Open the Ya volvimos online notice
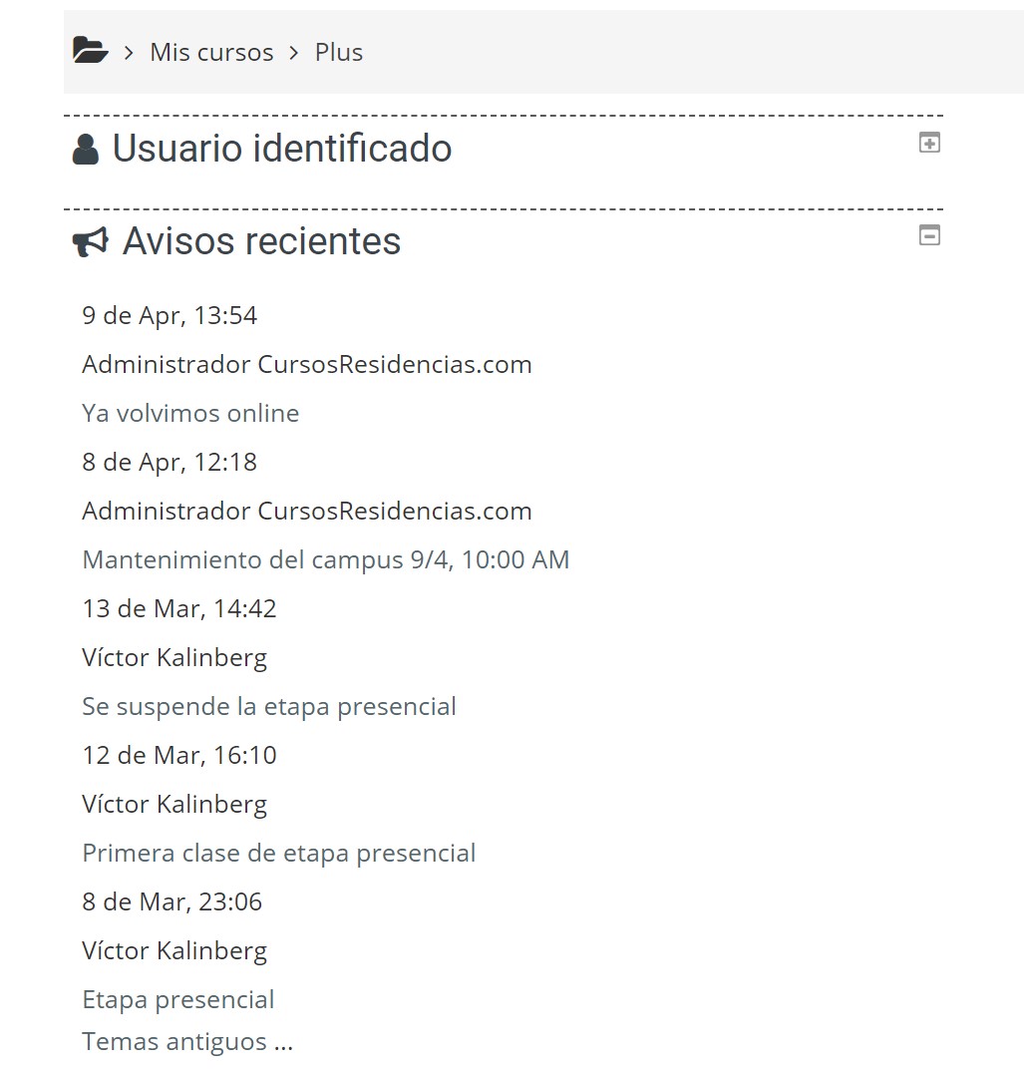Viewport: 1024px width, 1072px height. pyautogui.click(x=190, y=413)
